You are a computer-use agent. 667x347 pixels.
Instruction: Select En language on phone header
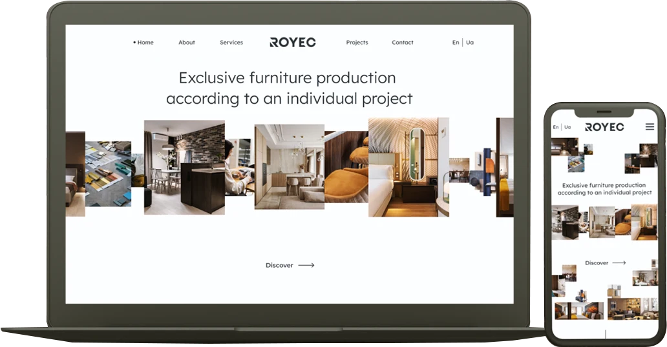556,127
